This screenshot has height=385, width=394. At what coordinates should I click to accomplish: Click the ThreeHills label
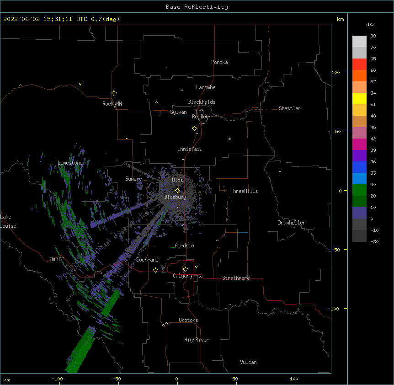pyautogui.click(x=244, y=191)
